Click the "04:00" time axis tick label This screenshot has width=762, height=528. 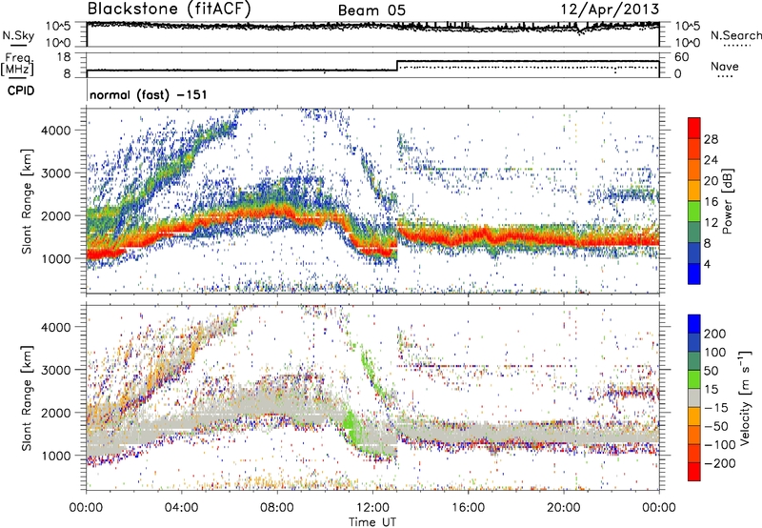click(x=181, y=508)
